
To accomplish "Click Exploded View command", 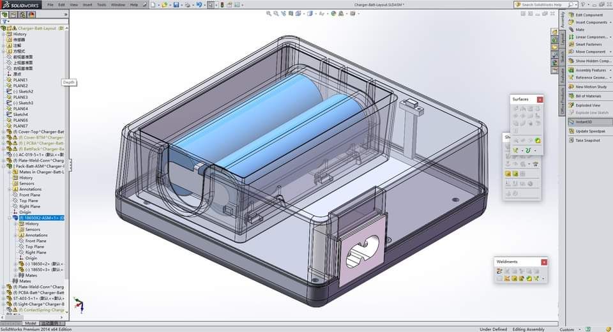I will (584, 105).
